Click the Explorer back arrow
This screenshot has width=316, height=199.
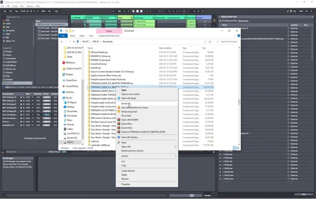pos(62,42)
